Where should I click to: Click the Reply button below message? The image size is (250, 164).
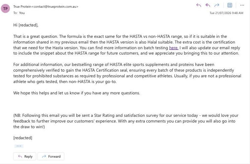point(25,156)
